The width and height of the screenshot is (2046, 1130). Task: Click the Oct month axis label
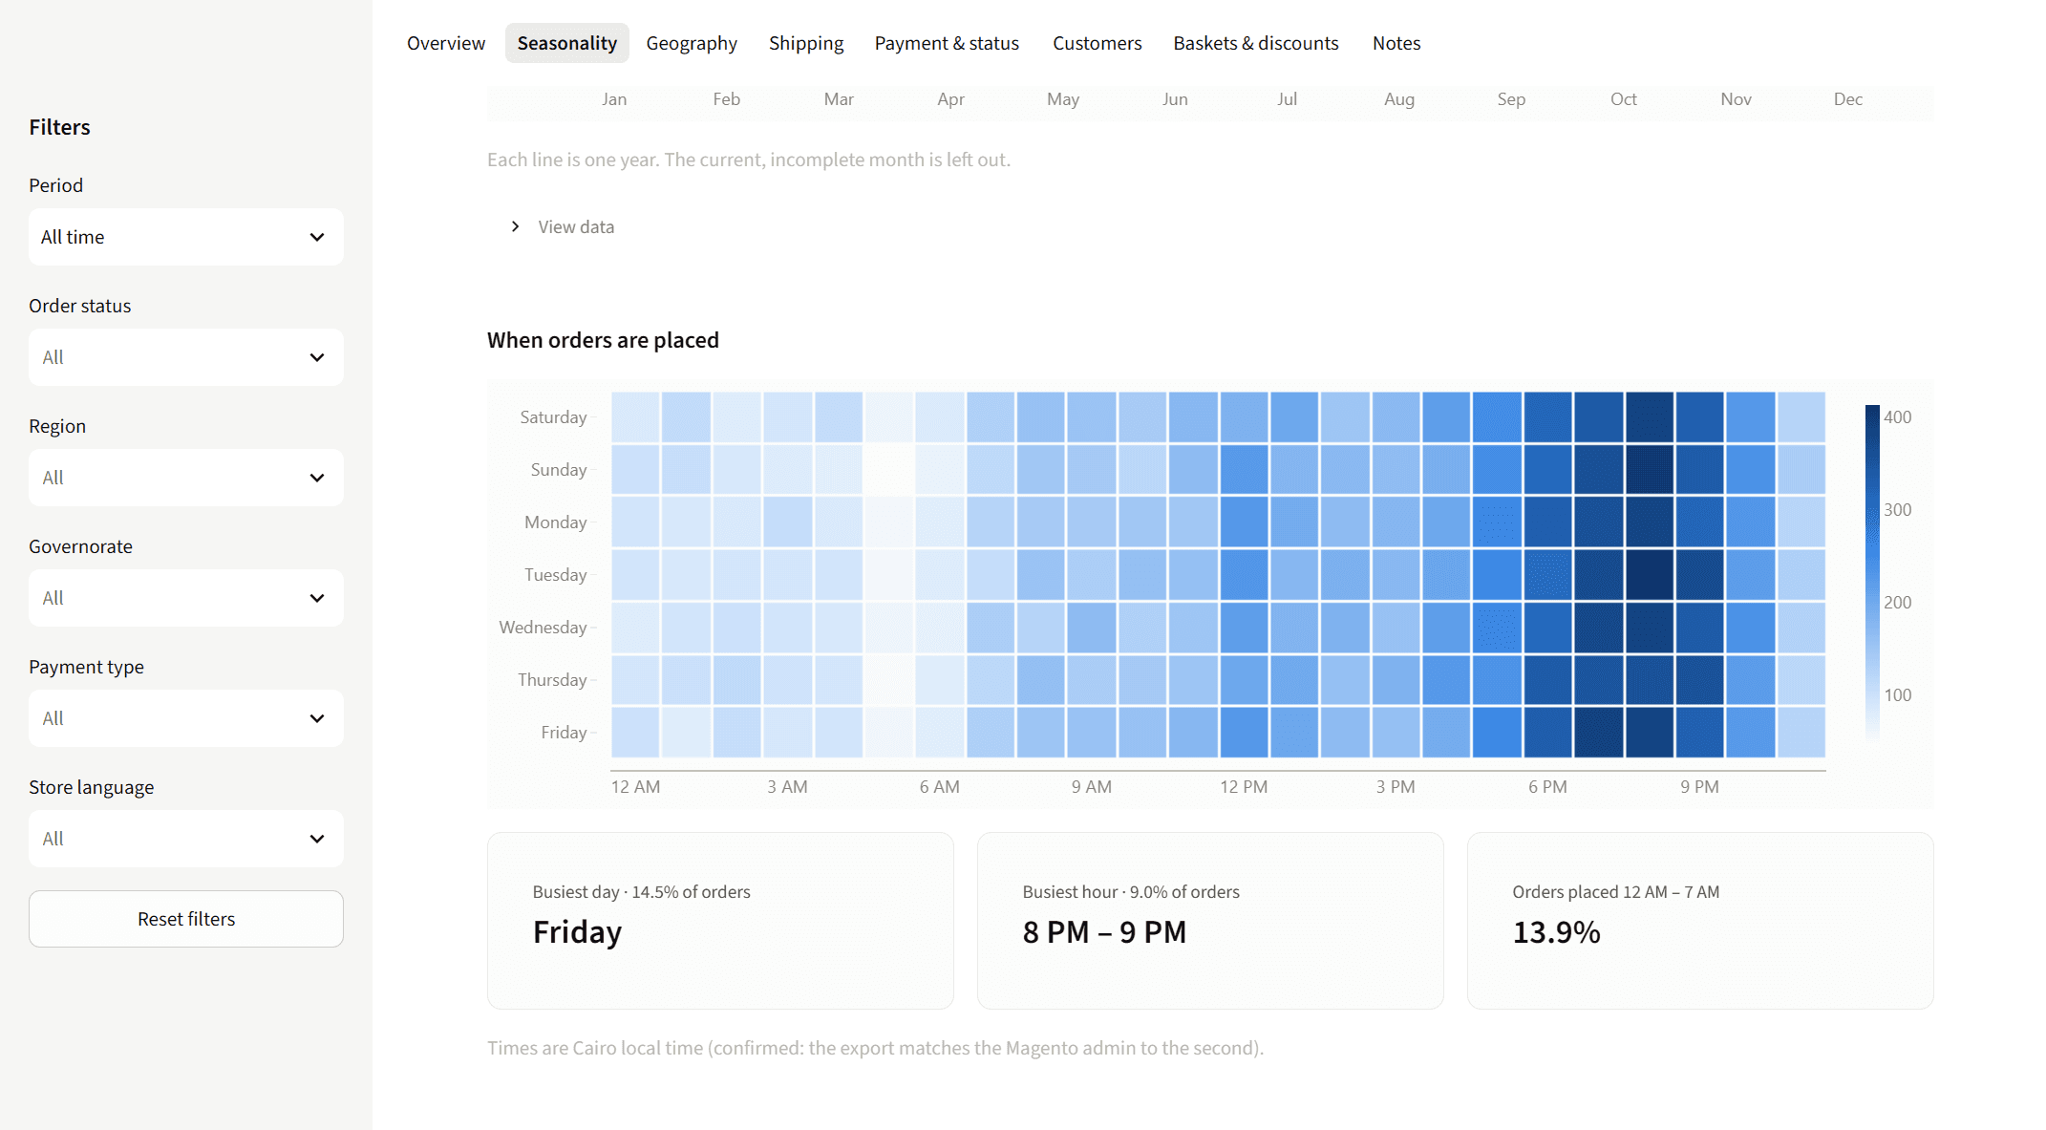(1623, 99)
